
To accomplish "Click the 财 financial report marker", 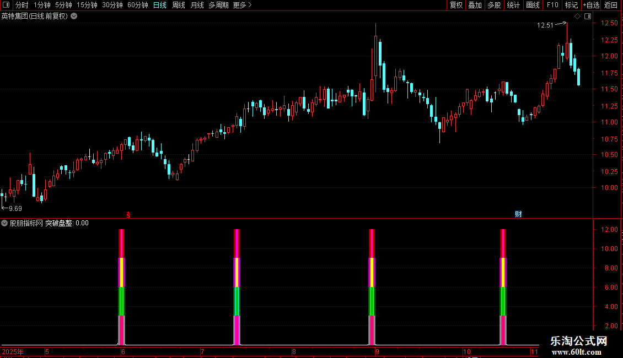I will tap(518, 214).
